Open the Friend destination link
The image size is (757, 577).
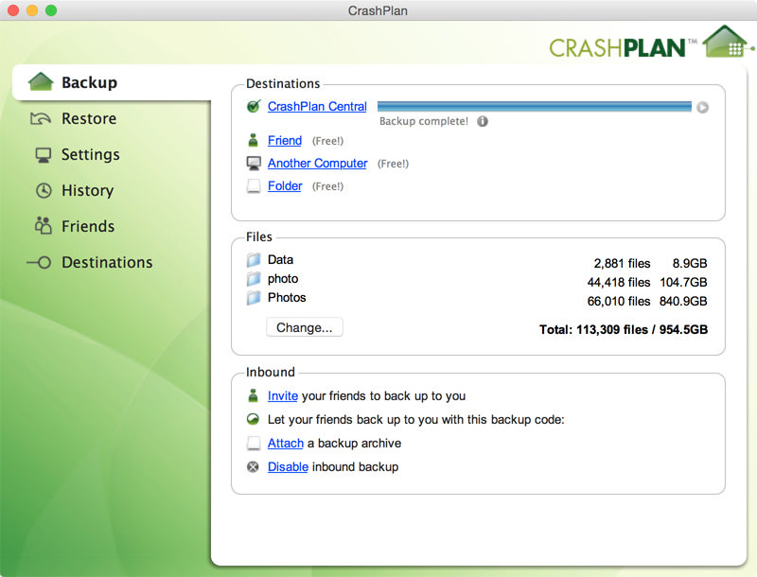(285, 140)
